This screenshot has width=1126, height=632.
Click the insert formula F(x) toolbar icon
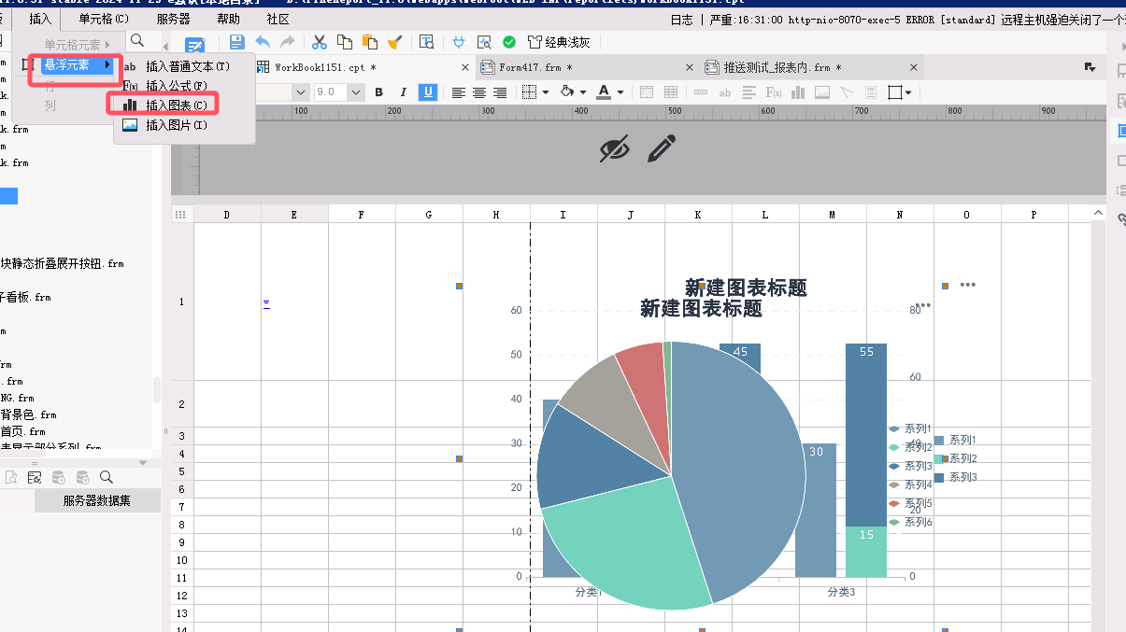click(x=774, y=92)
